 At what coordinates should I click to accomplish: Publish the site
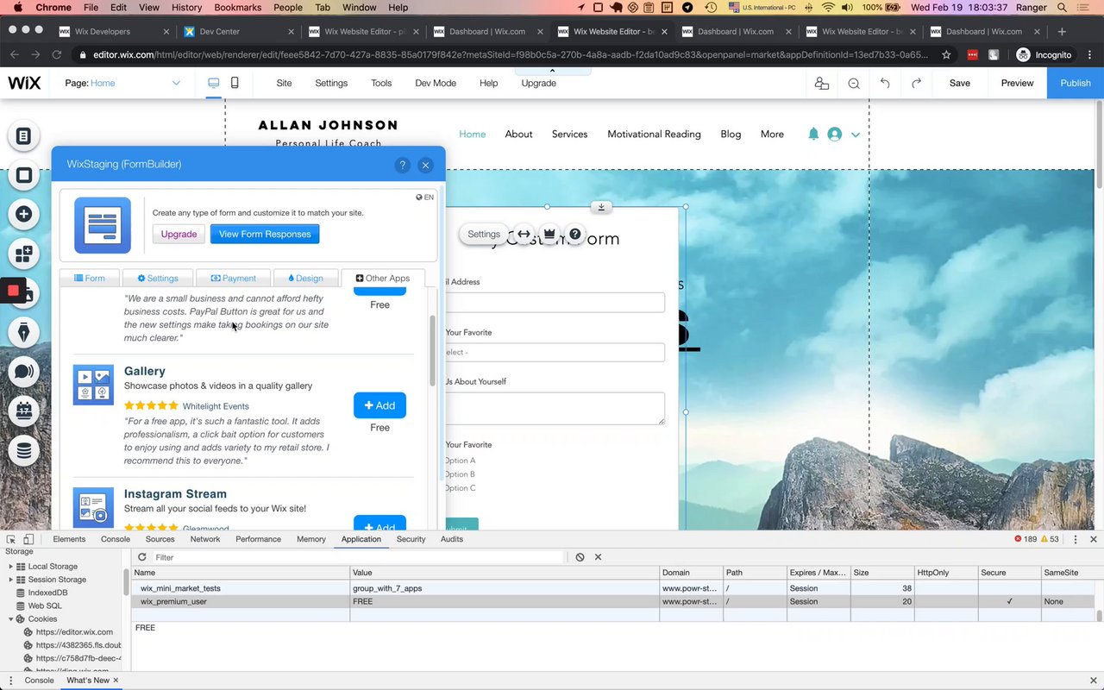click(x=1076, y=84)
